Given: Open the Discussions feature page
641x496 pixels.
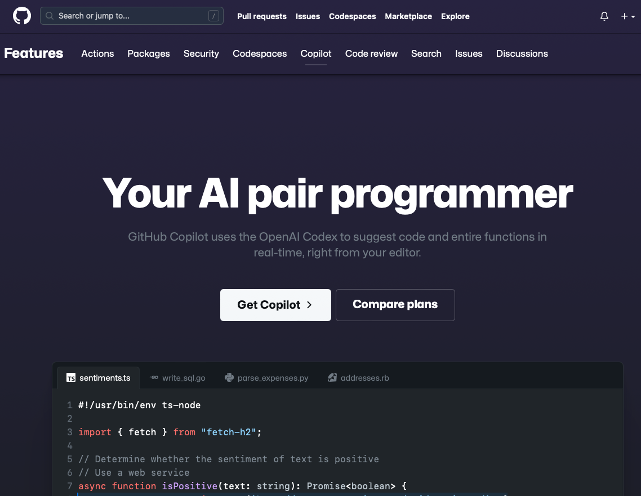Looking at the screenshot, I should coord(522,53).
